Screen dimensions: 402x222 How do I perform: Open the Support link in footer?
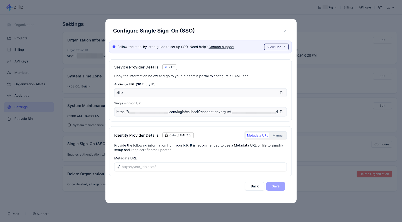click(x=41, y=214)
